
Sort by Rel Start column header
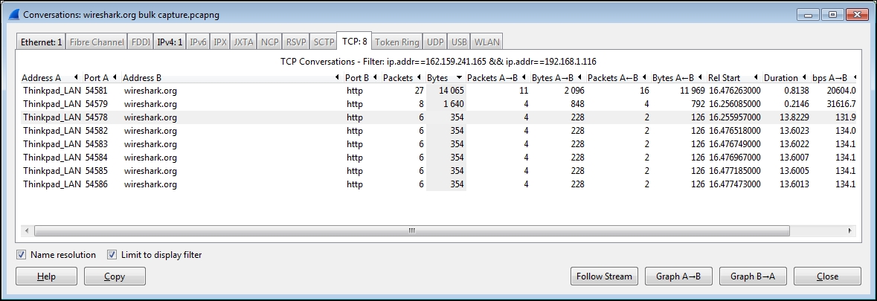(x=733, y=77)
